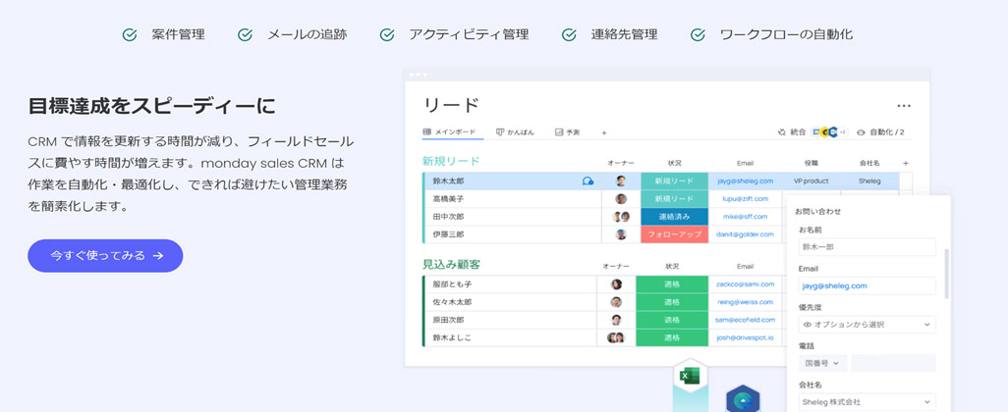
Task: Click the オーナー column header in 見込み顧客
Action: click(x=616, y=266)
